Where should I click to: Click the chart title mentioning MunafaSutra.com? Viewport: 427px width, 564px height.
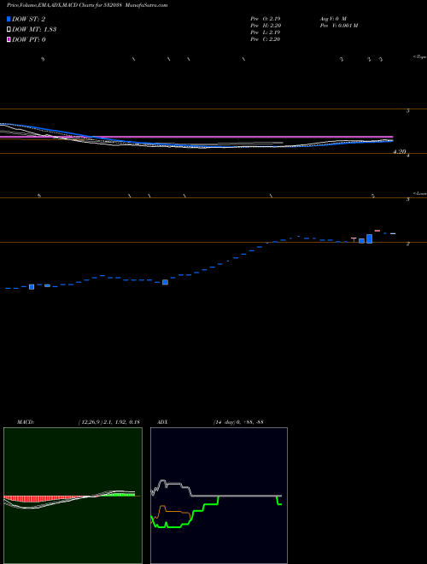tap(87, 5)
